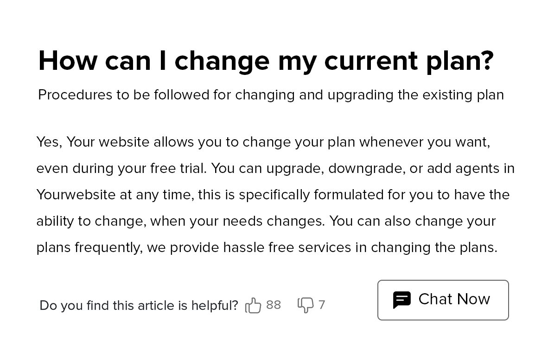The height and width of the screenshot is (351, 548).
Task: Click the phrase 'plans frequently'
Action: (89, 247)
